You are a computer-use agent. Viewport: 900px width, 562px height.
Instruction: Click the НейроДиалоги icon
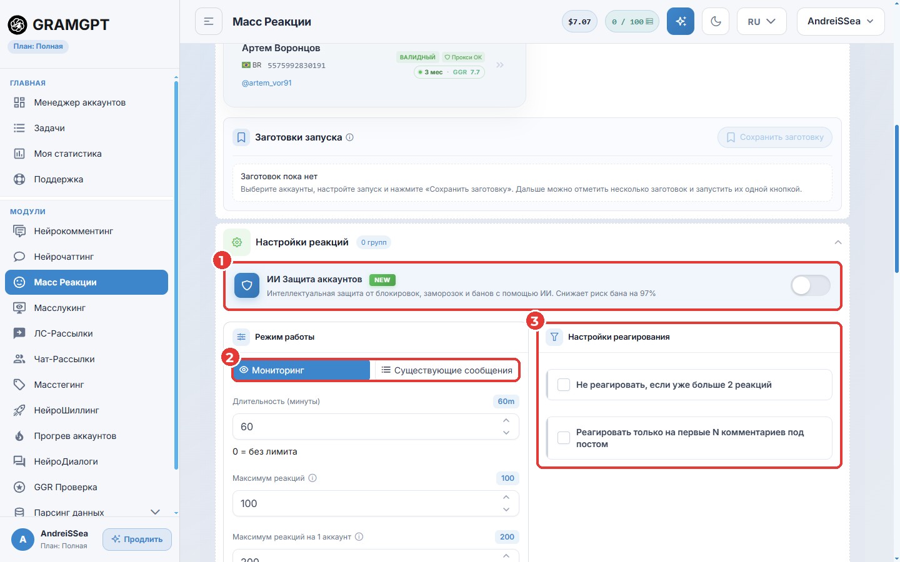[19, 461]
